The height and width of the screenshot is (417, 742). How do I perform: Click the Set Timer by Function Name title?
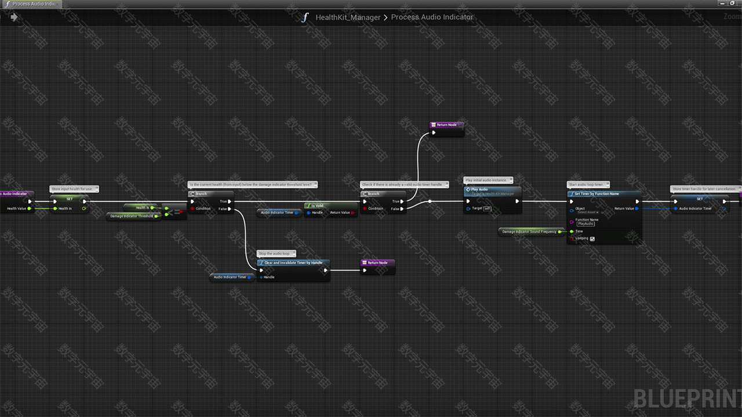(x=596, y=194)
